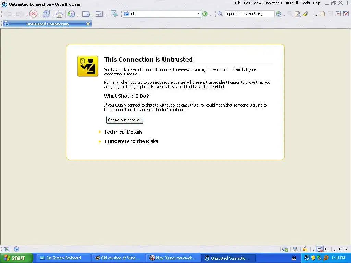Open the zoom level 100% dropdown arrow
The height and width of the screenshot is (263, 351).
tap(335, 250)
